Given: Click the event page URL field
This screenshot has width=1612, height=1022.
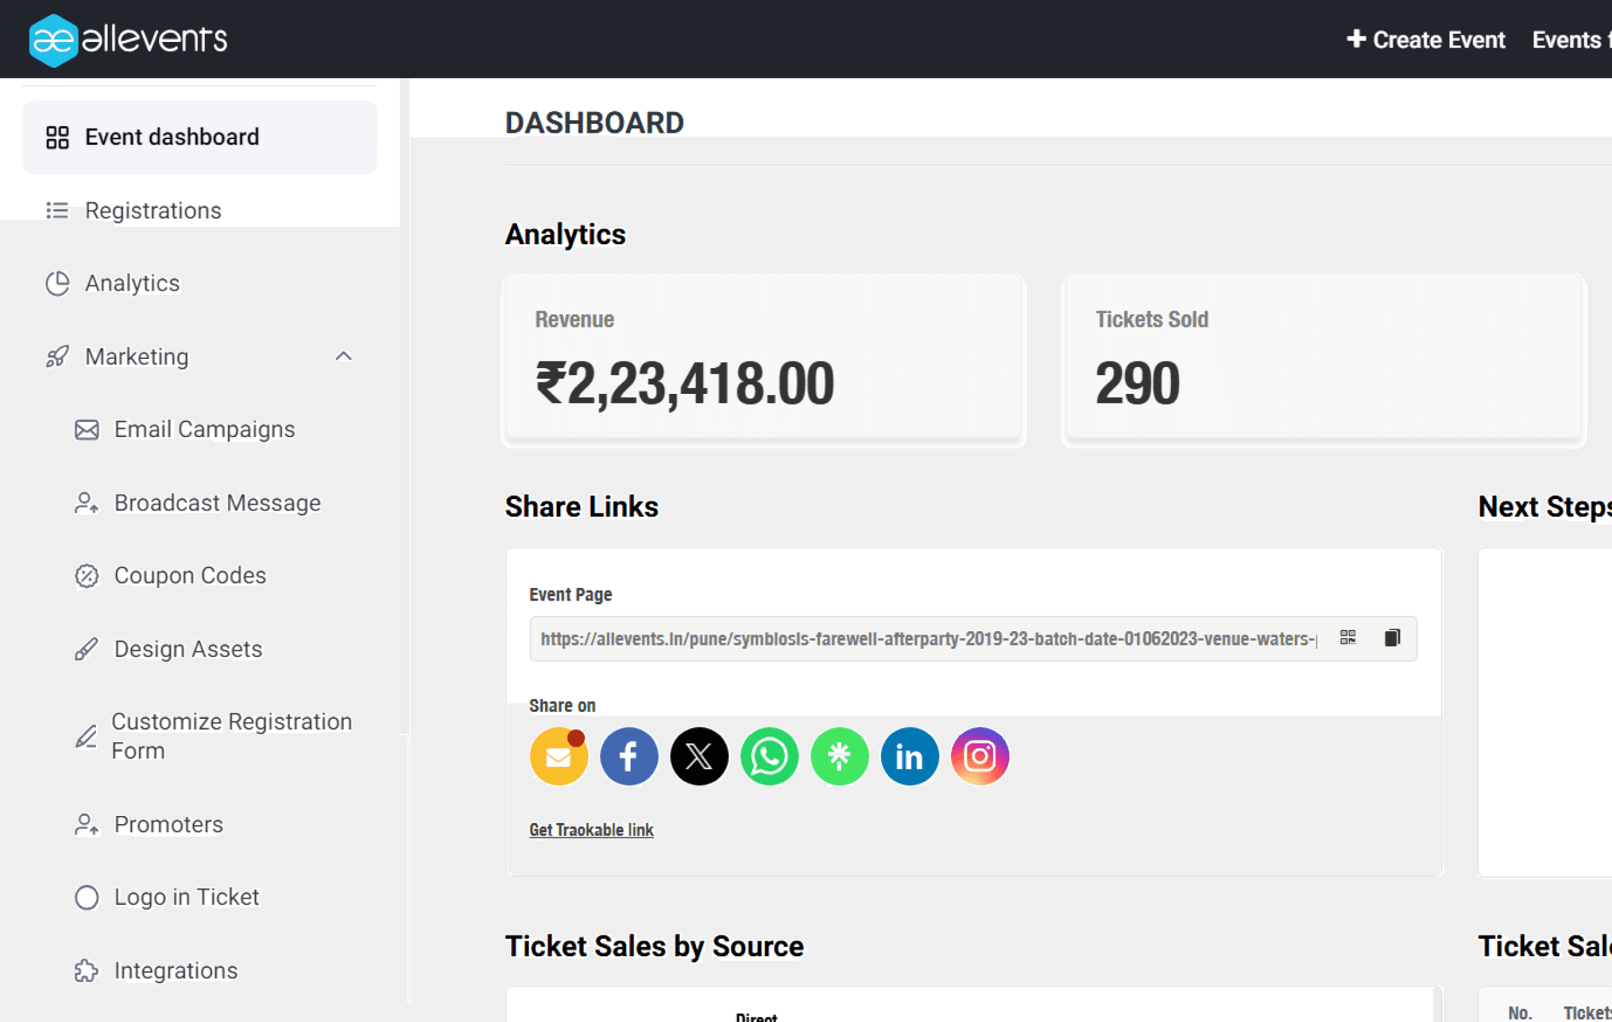Looking at the screenshot, I should pos(928,639).
